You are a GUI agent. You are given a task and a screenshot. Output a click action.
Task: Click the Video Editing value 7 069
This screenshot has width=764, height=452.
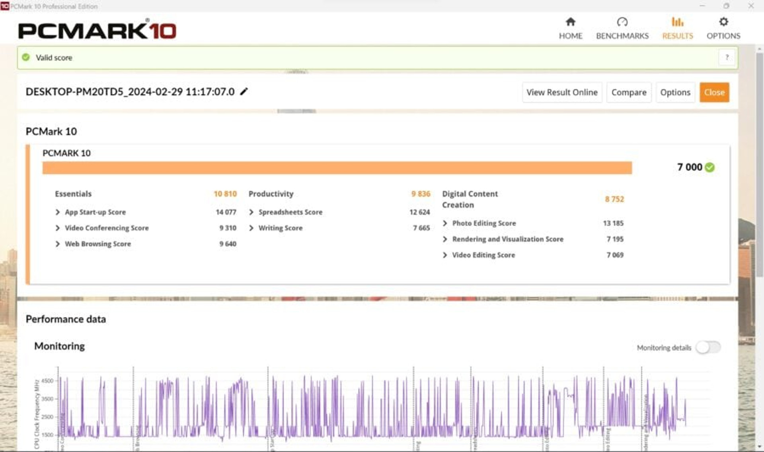tap(615, 255)
